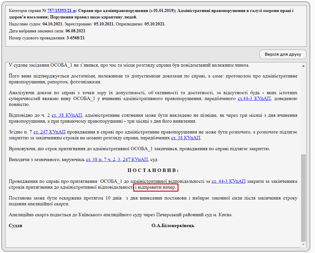Click legal force date '06.08.2021'
The height and width of the screenshot is (253, 315).
75,31
